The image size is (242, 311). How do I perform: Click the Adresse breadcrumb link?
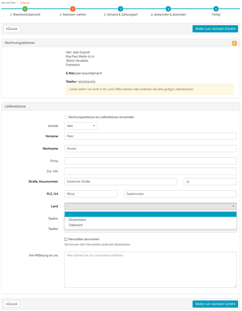pos(25,3)
